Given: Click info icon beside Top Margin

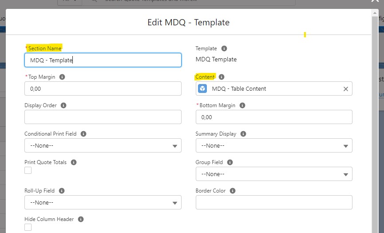Looking at the screenshot, I should (x=62, y=77).
